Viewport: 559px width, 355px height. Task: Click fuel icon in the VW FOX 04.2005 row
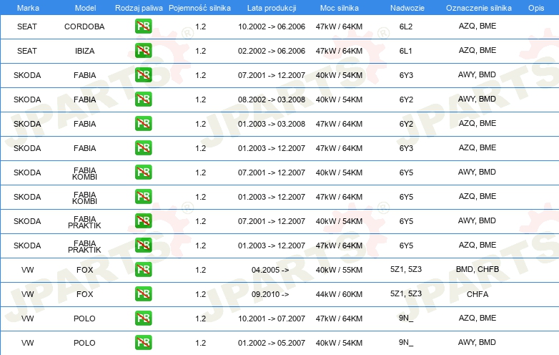click(143, 270)
